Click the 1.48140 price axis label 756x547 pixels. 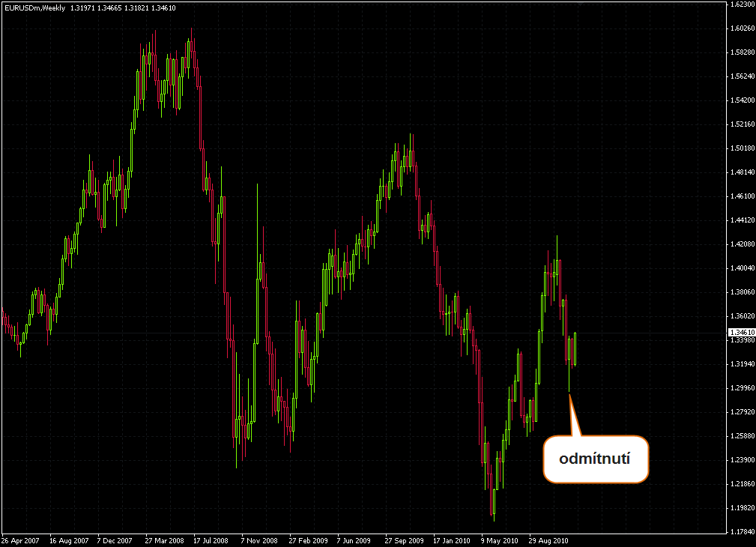click(743, 172)
